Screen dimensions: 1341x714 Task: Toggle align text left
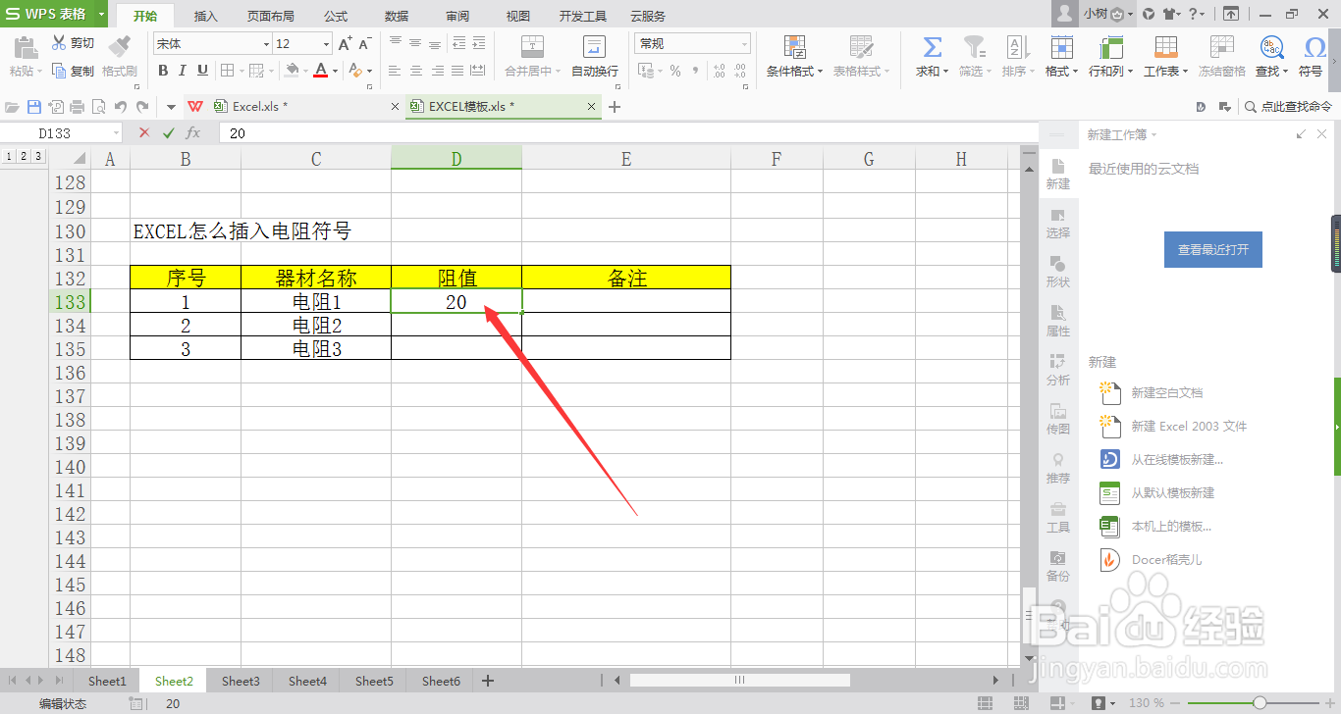point(395,71)
